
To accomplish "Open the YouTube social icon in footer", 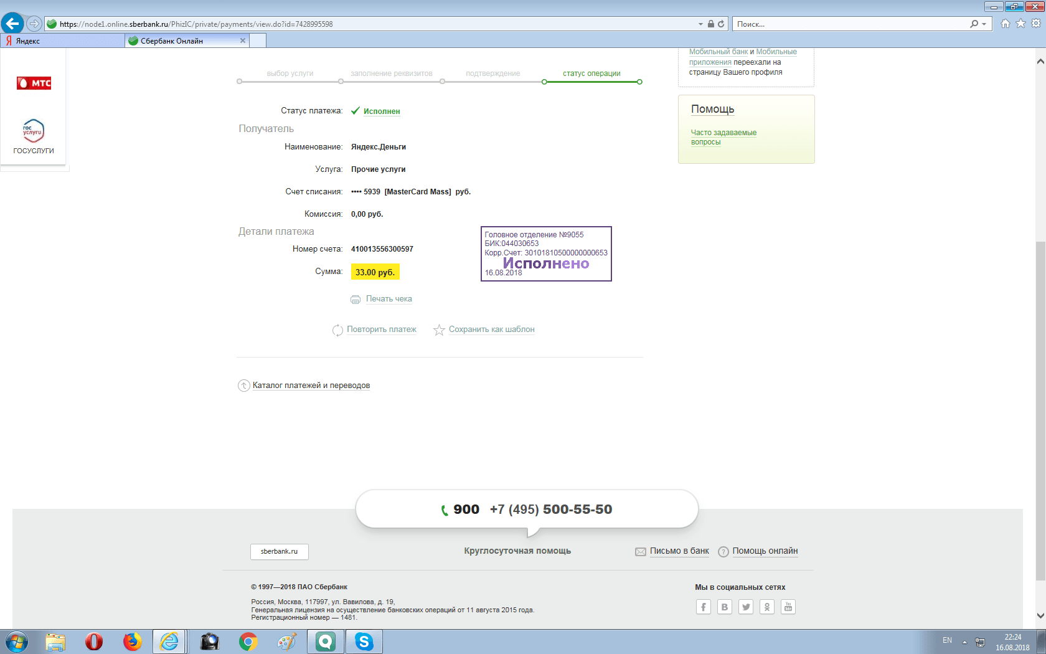I will [788, 607].
